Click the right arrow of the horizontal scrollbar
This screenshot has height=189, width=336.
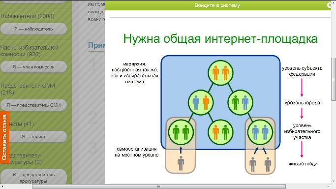[x=328, y=187]
